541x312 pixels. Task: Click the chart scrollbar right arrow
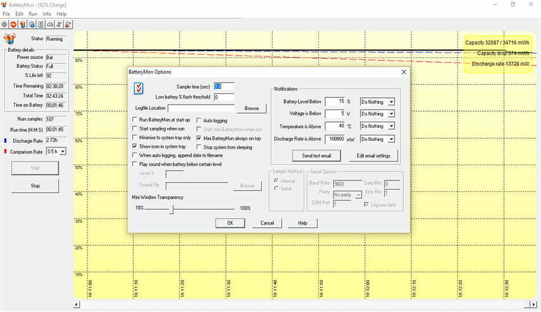click(534, 305)
